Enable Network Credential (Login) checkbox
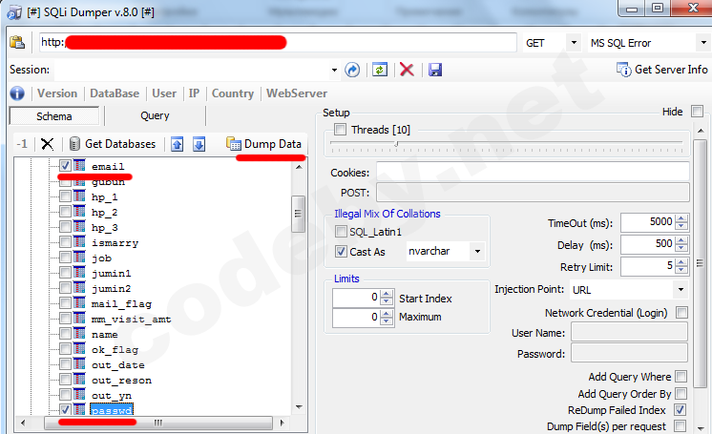This screenshot has width=712, height=434. coord(681,312)
